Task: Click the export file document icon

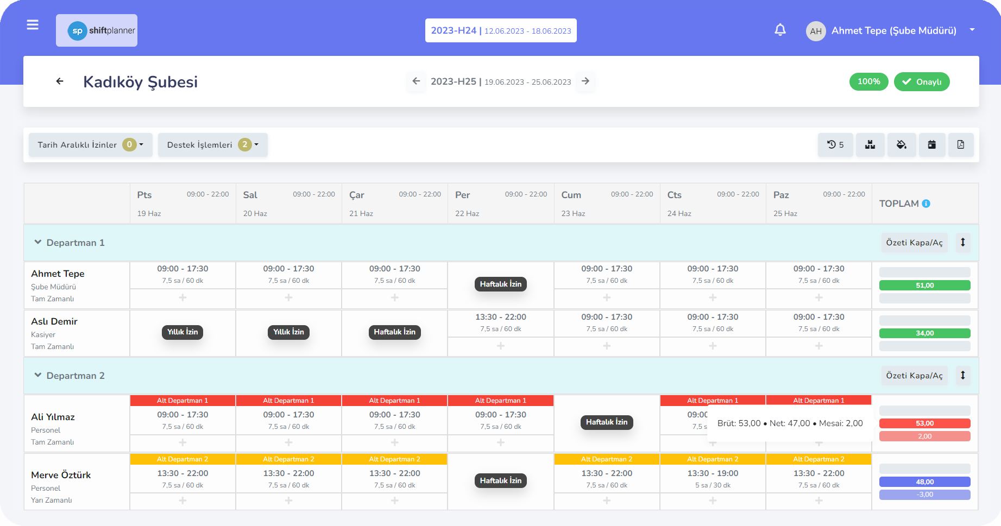Action: pyautogui.click(x=961, y=145)
